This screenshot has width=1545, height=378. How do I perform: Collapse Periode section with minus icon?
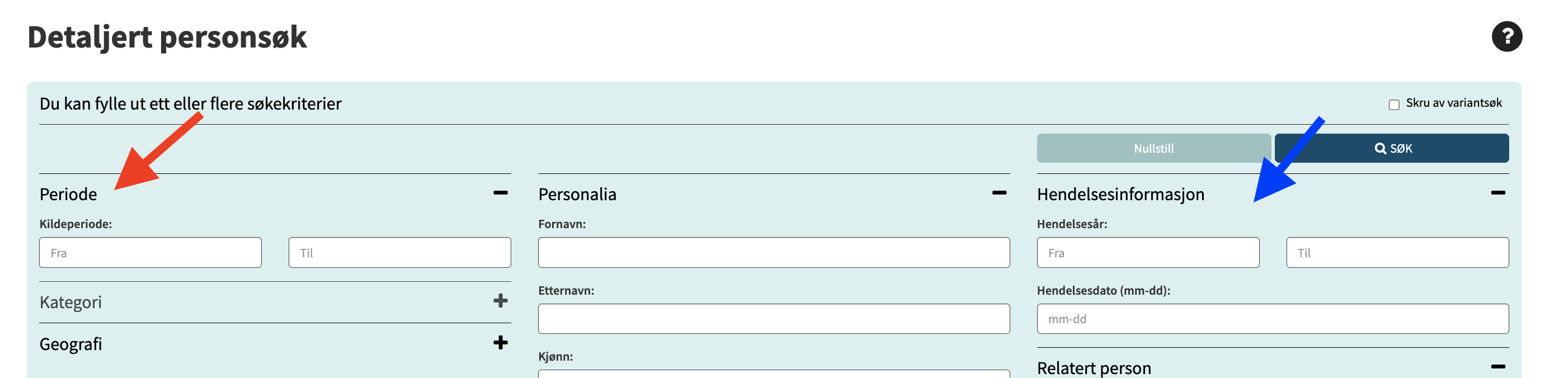coord(500,192)
